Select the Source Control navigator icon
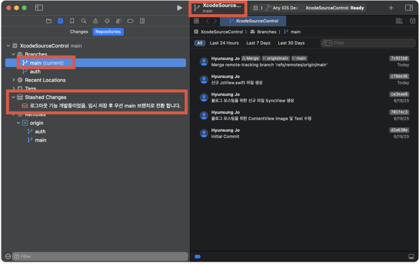420x264 pixels. [60, 21]
